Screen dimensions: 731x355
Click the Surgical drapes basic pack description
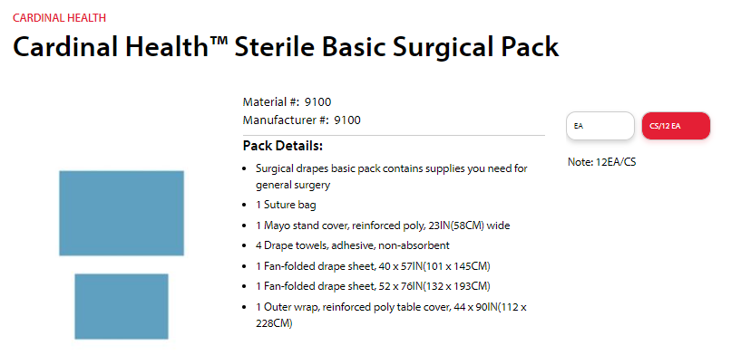(x=392, y=177)
